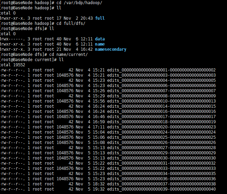Click edits file ending 0000000000000000005
This screenshot has width=227, height=194.
162,80
